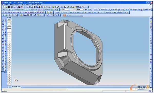Screen dimensions: 154x93
Task: Switch to the [1] main document tab
Action: (x=16, y=87)
